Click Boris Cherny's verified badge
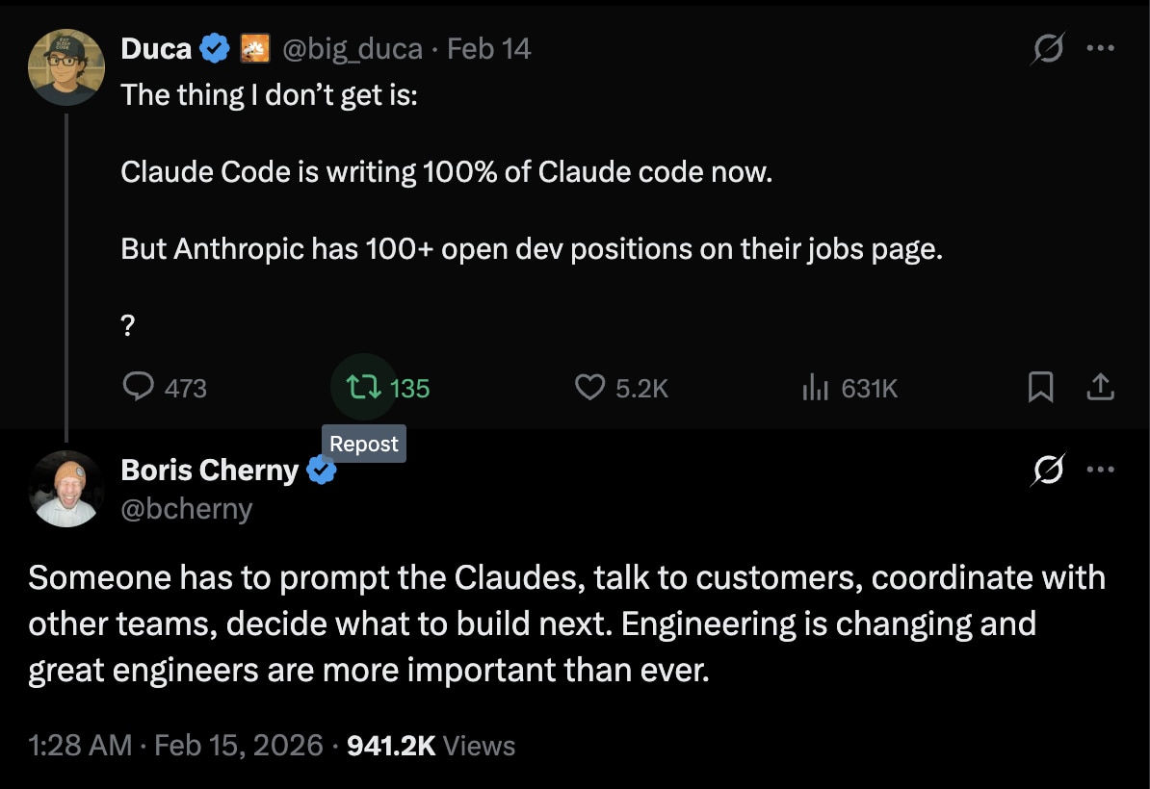This screenshot has height=789, width=1150. [322, 470]
